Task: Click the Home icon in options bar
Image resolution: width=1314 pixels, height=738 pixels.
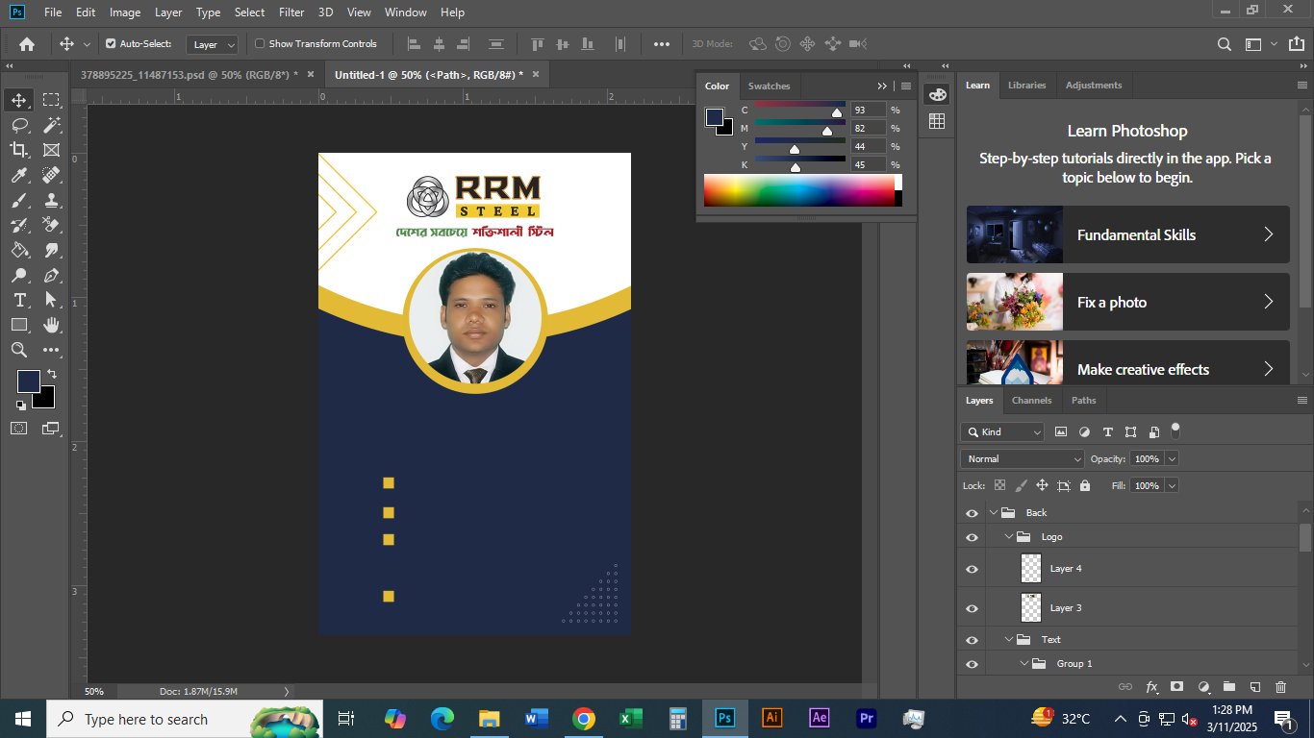Action: [27, 44]
